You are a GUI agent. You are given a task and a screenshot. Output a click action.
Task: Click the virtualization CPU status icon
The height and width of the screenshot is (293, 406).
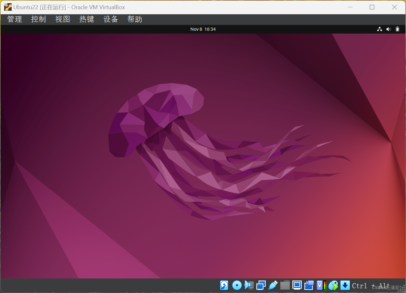[321, 285]
